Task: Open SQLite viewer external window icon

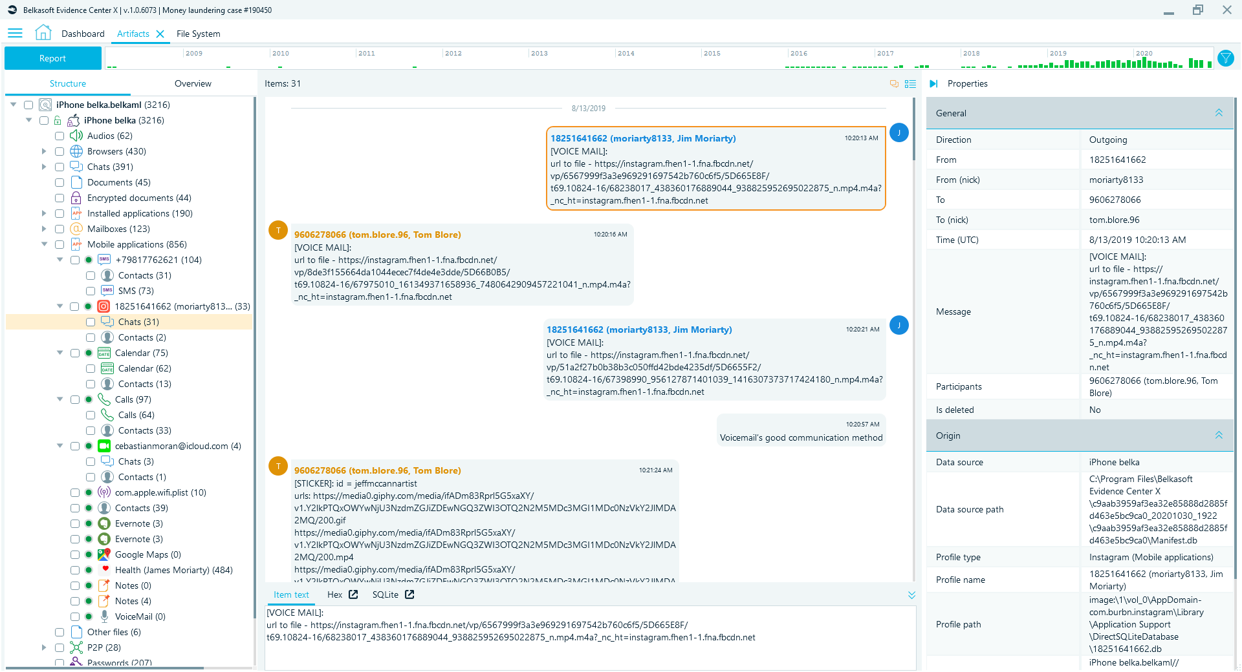Action: pos(409,594)
